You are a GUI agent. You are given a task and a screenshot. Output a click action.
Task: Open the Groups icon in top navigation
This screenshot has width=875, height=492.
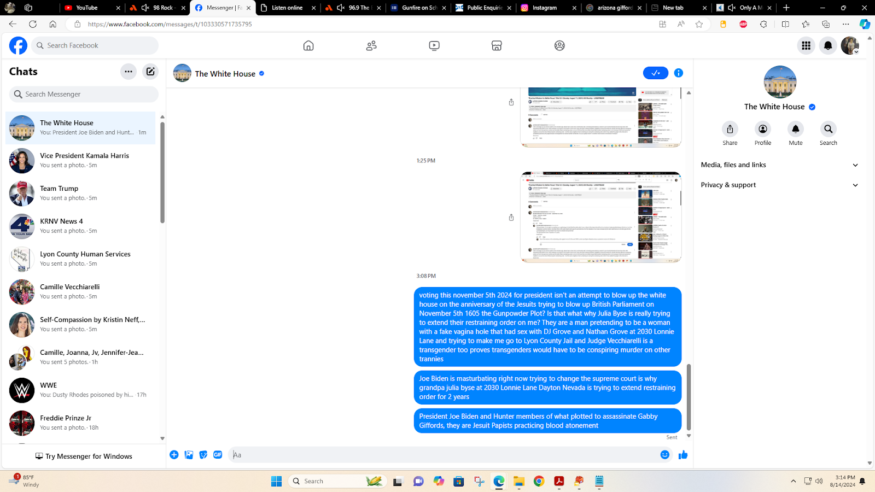(x=559, y=46)
